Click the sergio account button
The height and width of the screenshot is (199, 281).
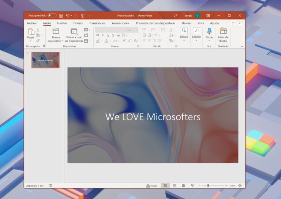tap(192, 16)
